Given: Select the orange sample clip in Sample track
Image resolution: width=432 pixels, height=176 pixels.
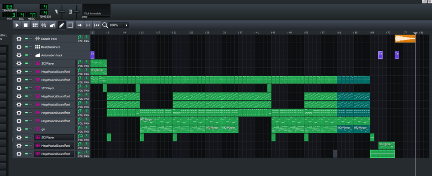Looking at the screenshot, I should click(x=405, y=39).
